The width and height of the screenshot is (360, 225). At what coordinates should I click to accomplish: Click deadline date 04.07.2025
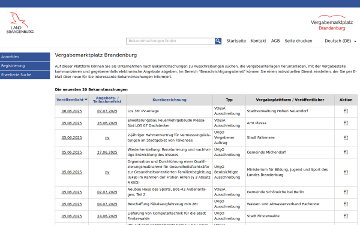pos(107,204)
